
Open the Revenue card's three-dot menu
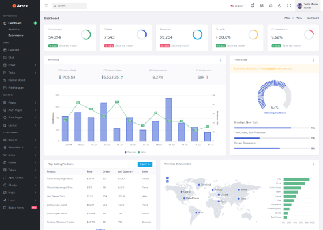click(220, 60)
